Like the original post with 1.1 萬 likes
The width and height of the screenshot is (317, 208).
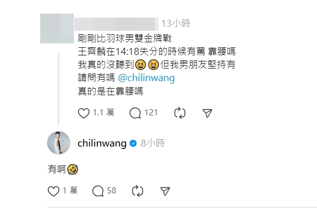[x=84, y=113]
